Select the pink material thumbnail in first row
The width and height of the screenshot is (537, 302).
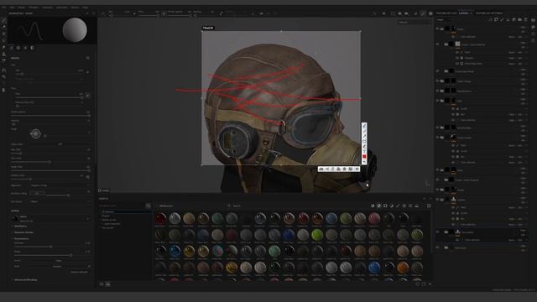374,218
